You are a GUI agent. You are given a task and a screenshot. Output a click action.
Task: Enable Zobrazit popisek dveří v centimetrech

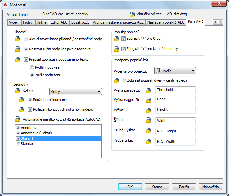pos(124,80)
